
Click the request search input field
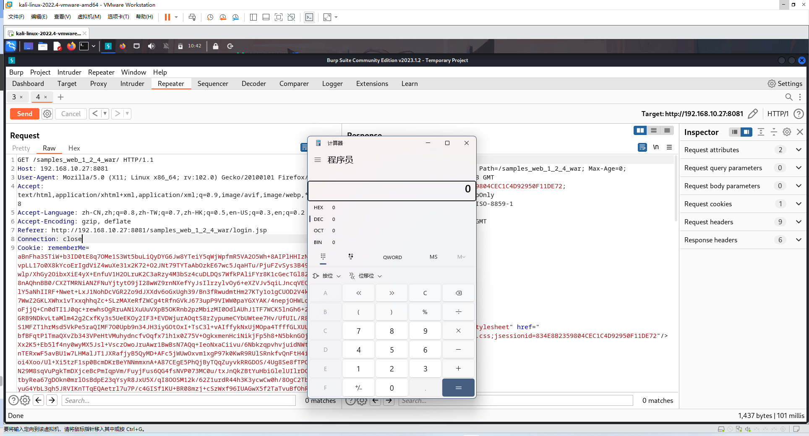click(179, 400)
